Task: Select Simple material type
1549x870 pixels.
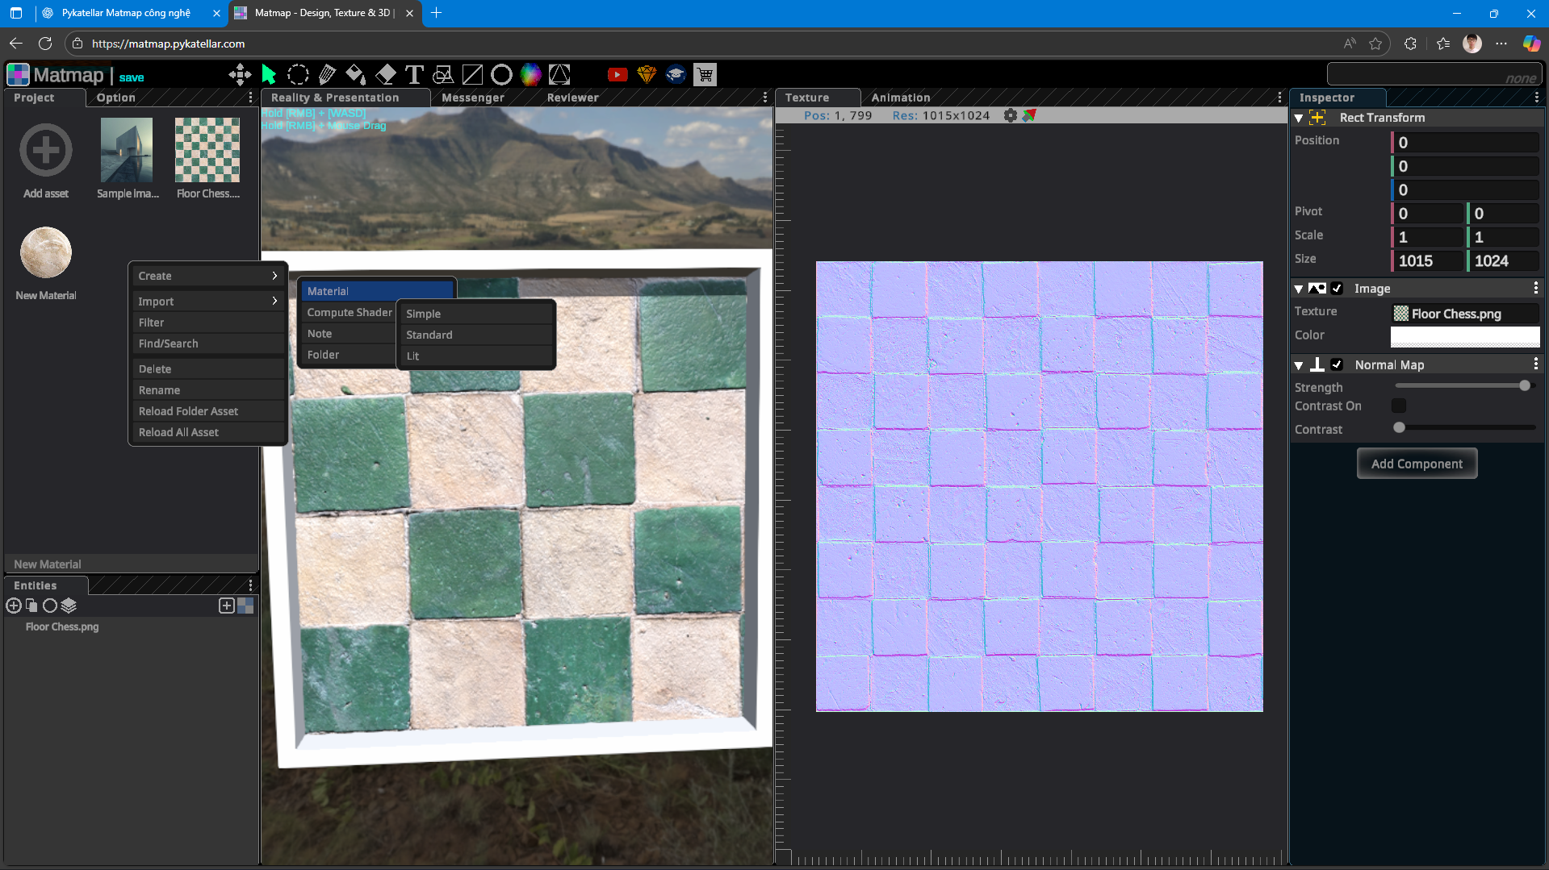Action: [x=475, y=314]
